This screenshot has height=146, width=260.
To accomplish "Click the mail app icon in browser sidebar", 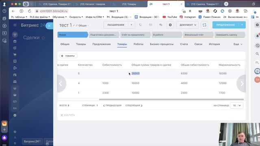I will point(4,123).
